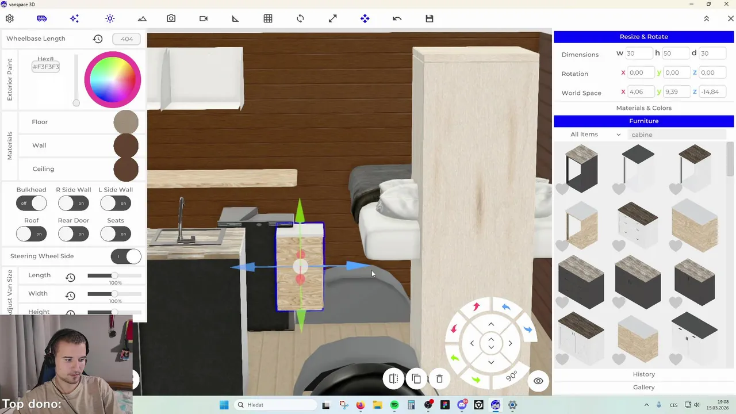Click the exterior paint brightness slider
Viewport: 736px width, 414px height.
[x=76, y=80]
